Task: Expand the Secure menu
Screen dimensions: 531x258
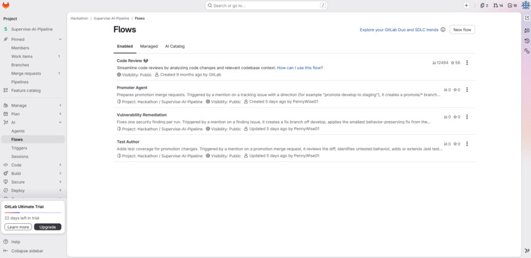Action: point(32,182)
